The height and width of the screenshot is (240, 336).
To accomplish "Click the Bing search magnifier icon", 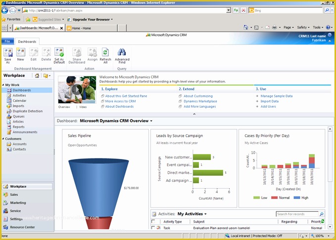I will point(327,10).
